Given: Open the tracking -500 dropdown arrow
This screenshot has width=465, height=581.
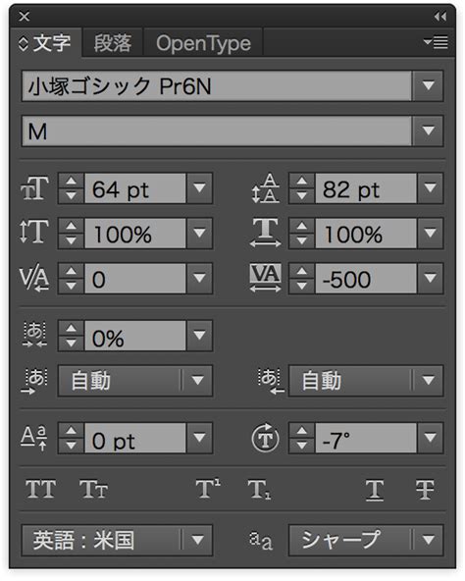Looking at the screenshot, I should 430,279.
